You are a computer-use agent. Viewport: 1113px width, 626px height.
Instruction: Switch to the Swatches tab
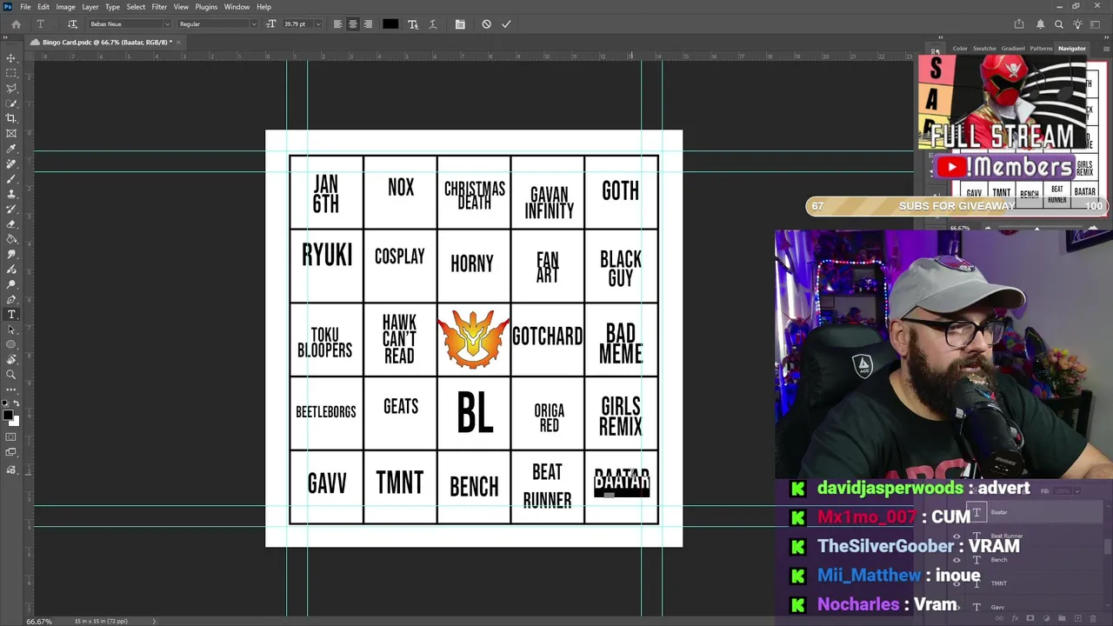[984, 49]
